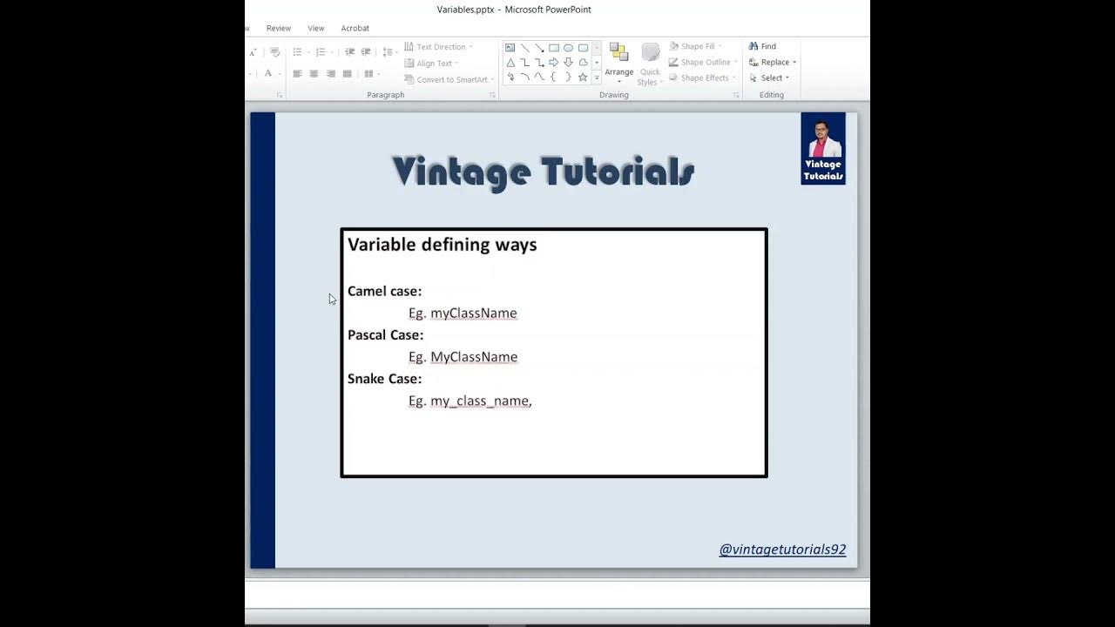Image resolution: width=1115 pixels, height=627 pixels.
Task: Click the @vintagetutorials92 link
Action: [x=782, y=549]
